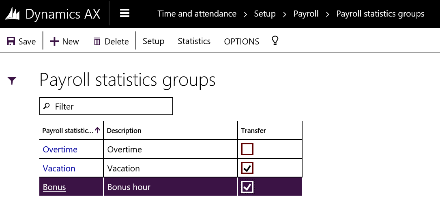Viewport: 440px width, 209px height.
Task: Enable Transfer checkbox for Overtime
Action: [247, 150]
